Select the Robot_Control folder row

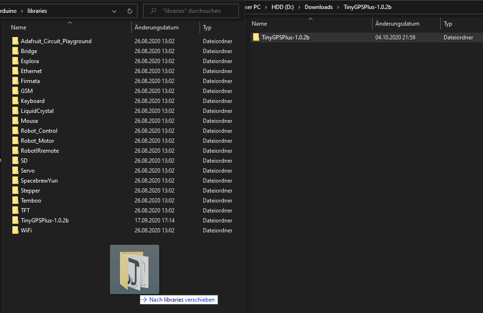click(x=39, y=131)
